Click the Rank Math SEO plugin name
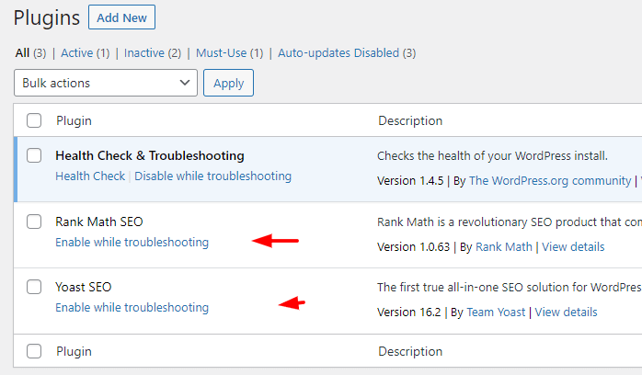The image size is (642, 375). tap(99, 222)
